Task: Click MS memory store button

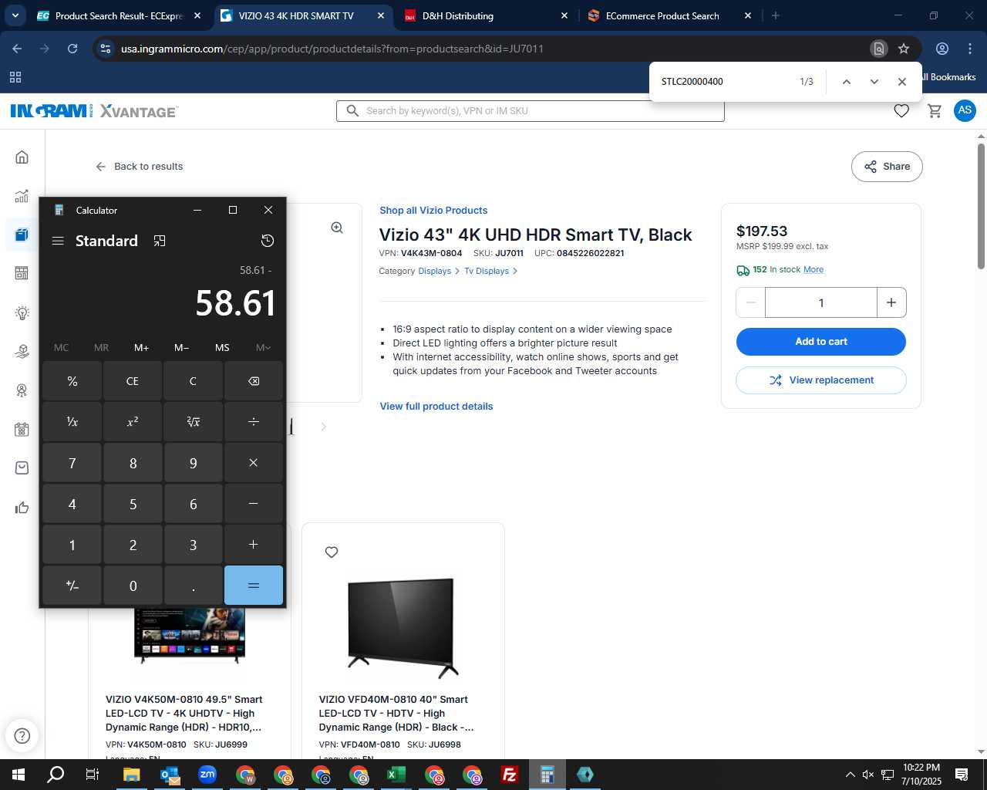Action: tap(222, 348)
